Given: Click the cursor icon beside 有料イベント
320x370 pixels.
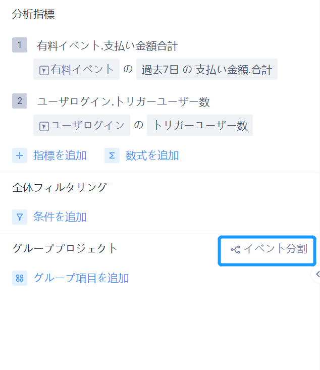Looking at the screenshot, I should tap(44, 70).
